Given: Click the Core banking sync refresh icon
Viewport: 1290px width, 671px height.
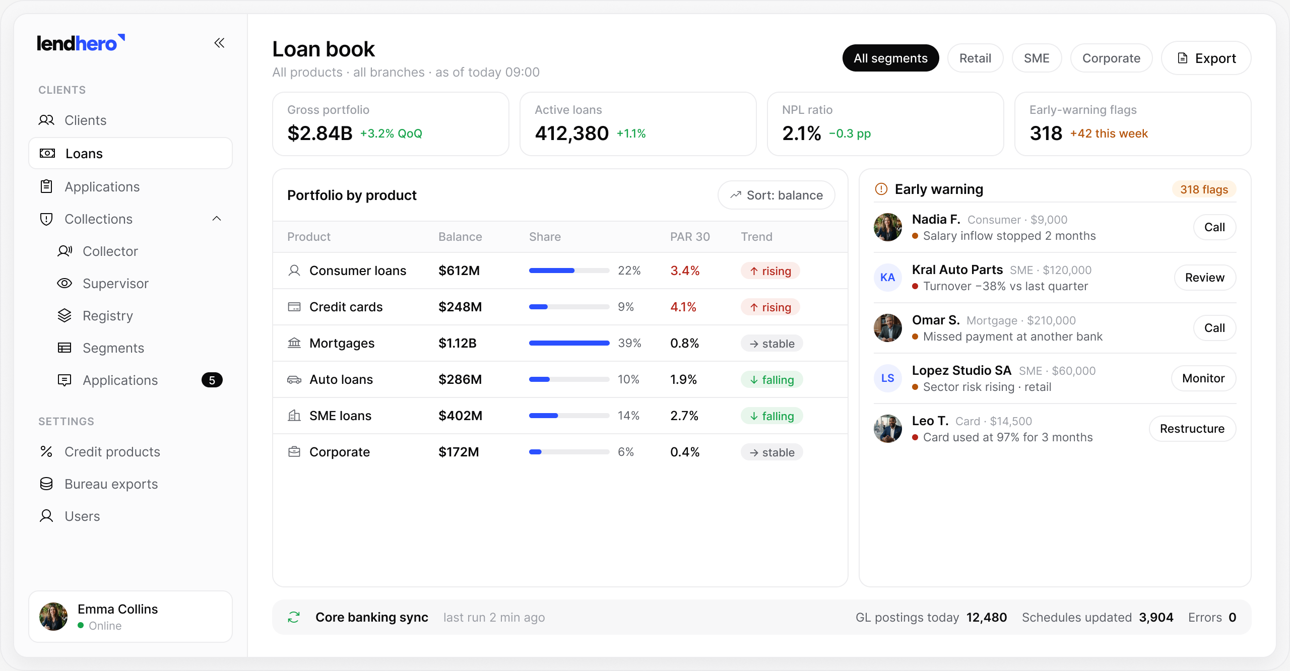Looking at the screenshot, I should point(294,617).
